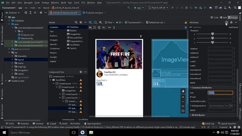Click the select opened file target icon

pyautogui.click(x=26, y=12)
